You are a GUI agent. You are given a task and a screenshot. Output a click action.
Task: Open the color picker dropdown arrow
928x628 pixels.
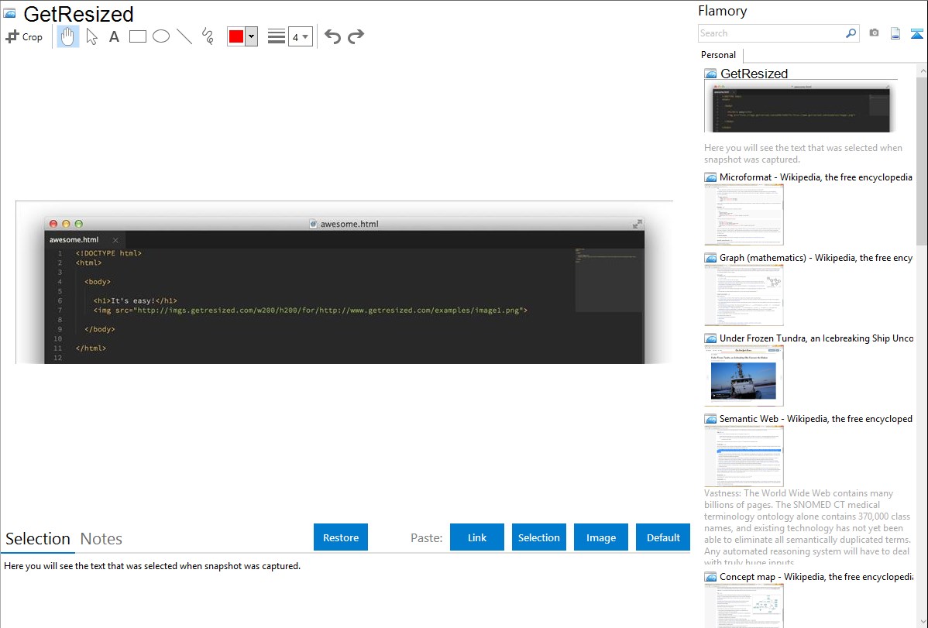[x=251, y=36]
